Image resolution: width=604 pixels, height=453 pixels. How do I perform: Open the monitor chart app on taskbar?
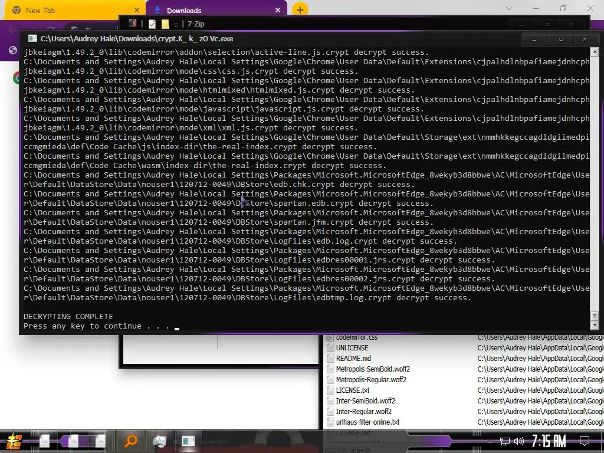159,441
